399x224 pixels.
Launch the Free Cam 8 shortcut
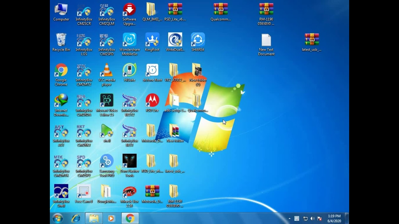coord(84,194)
